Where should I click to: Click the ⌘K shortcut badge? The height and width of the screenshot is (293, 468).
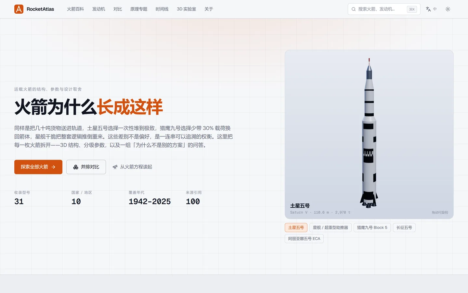(412, 9)
